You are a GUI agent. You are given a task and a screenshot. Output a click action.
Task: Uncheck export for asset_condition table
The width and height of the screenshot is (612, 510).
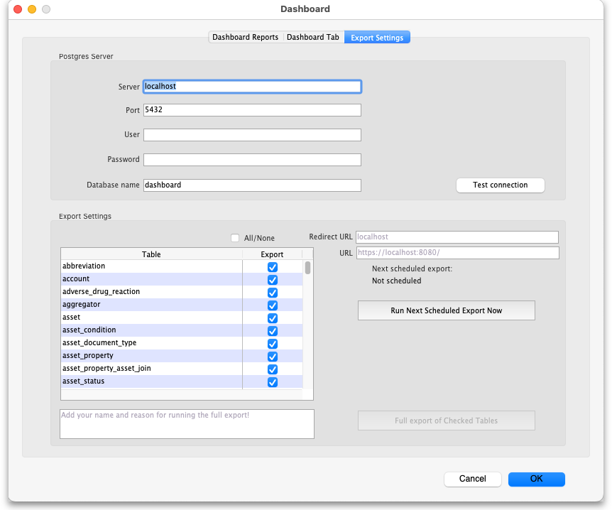click(273, 331)
